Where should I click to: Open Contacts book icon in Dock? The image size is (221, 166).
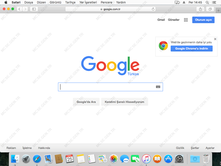pyautogui.click(x=59, y=159)
